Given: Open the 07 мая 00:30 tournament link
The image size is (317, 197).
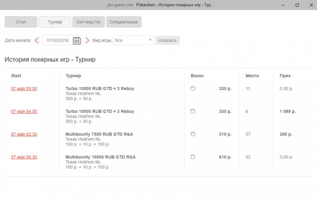Looking at the screenshot, I should [24, 157].
